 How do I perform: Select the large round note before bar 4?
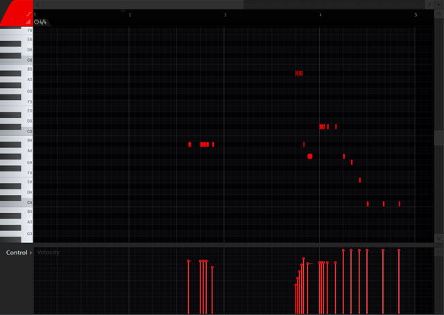pos(310,156)
